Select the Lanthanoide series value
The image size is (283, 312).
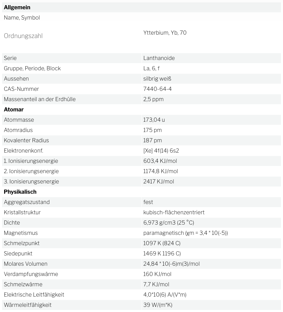159,58
